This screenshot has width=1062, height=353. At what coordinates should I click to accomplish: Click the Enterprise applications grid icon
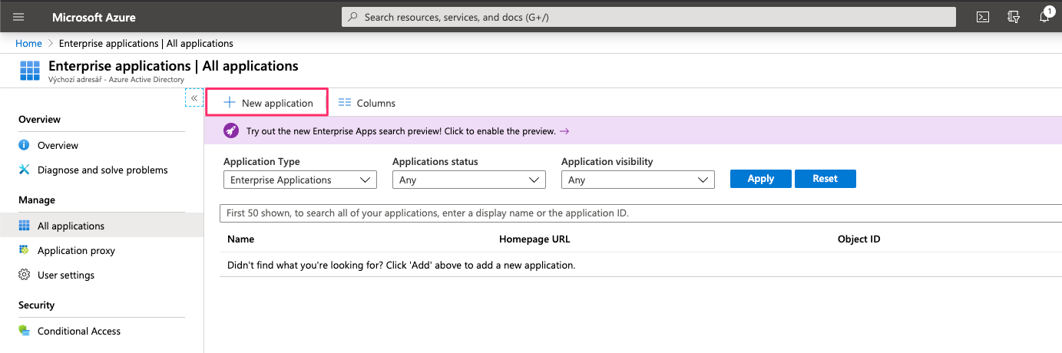click(29, 71)
